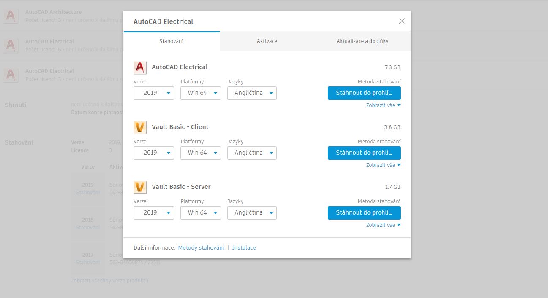Screen dimensions: 548x298
Task: Click AutoCAD Architecture icon in background list
Action: pyautogui.click(x=11, y=16)
